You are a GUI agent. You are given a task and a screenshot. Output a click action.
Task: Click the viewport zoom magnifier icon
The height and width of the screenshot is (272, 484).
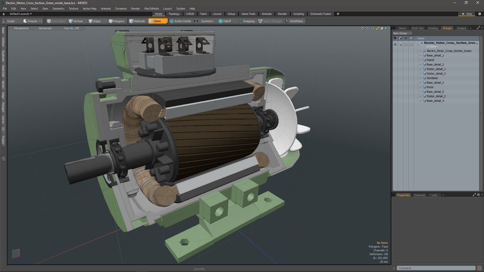[x=373, y=28]
